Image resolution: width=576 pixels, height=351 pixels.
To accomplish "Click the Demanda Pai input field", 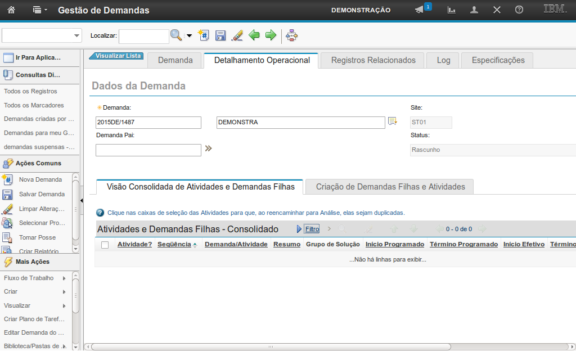I will 148,150.
